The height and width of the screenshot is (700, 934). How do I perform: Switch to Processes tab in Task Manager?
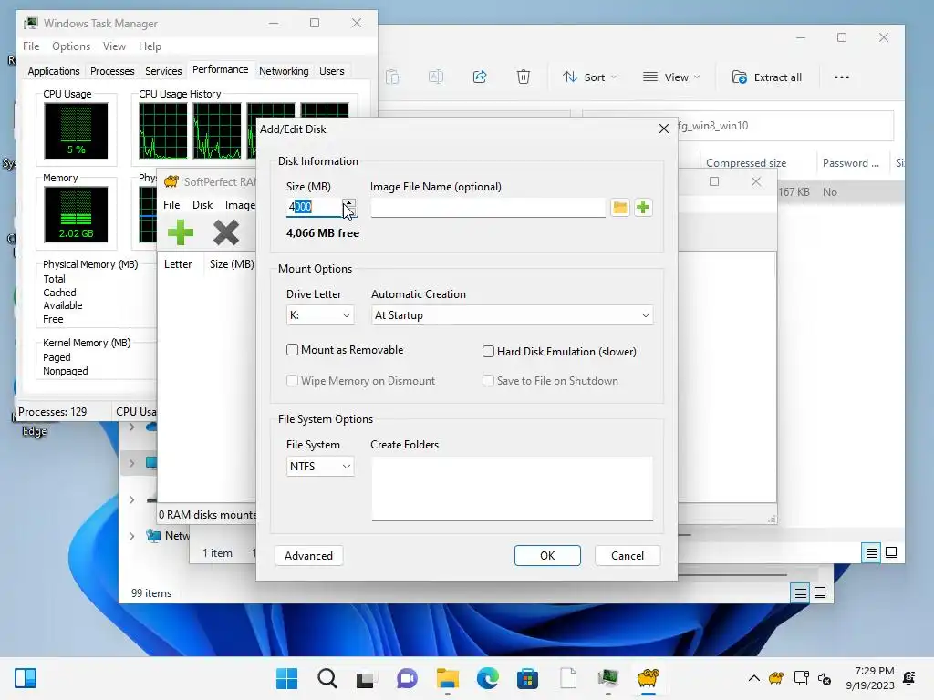112,71
